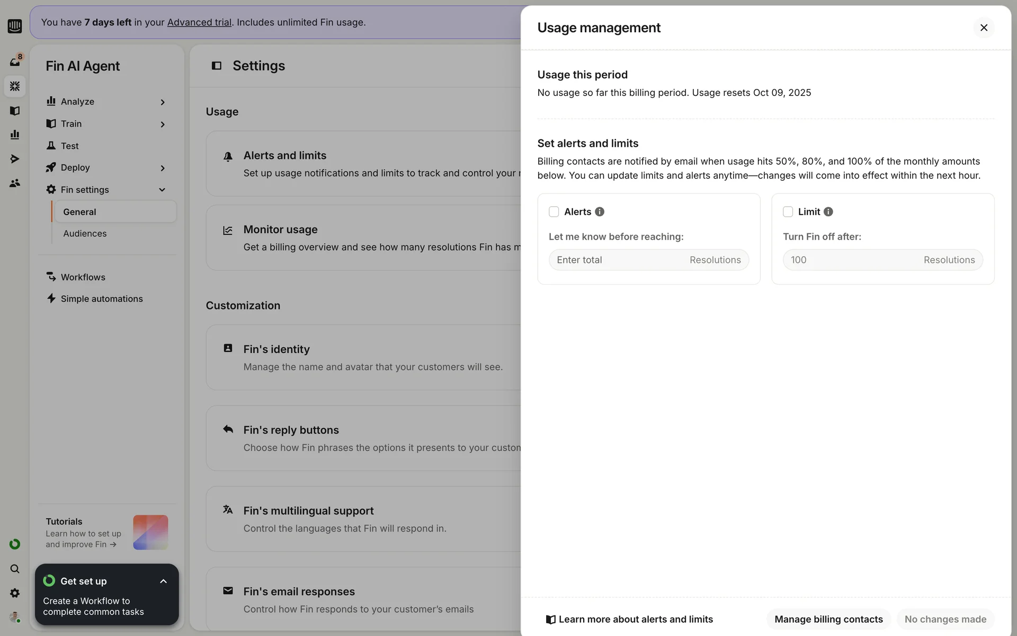Open the Reports bar chart icon

(15, 135)
